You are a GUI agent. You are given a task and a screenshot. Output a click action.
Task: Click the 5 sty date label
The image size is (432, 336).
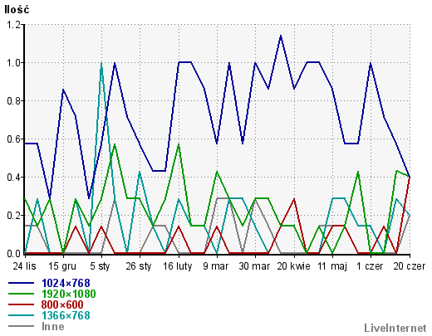(x=100, y=266)
